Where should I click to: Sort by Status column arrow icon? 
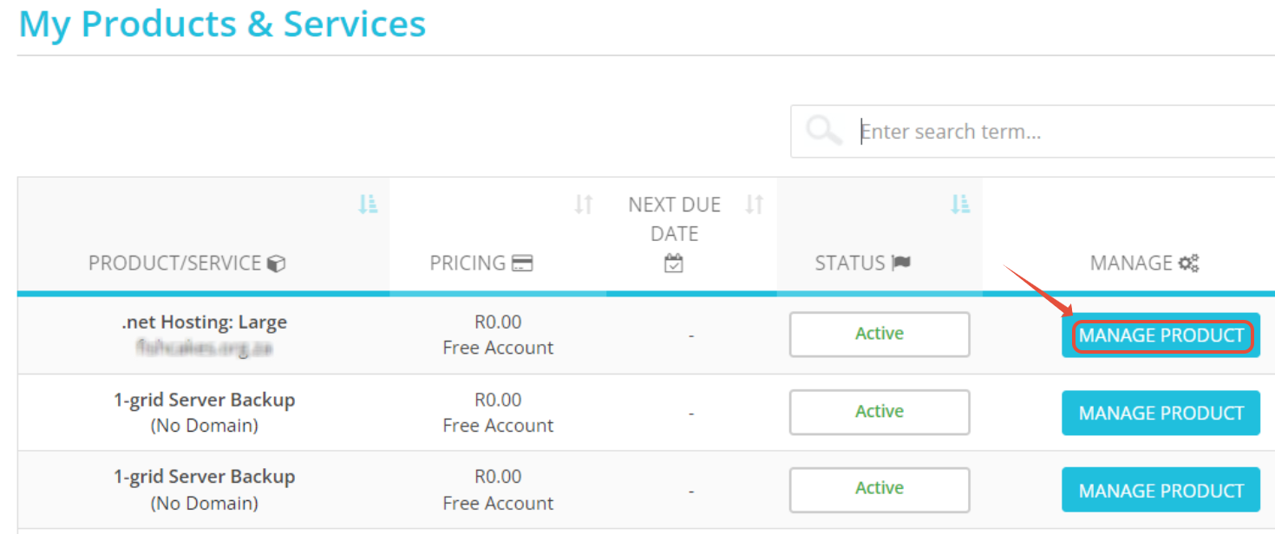click(960, 205)
